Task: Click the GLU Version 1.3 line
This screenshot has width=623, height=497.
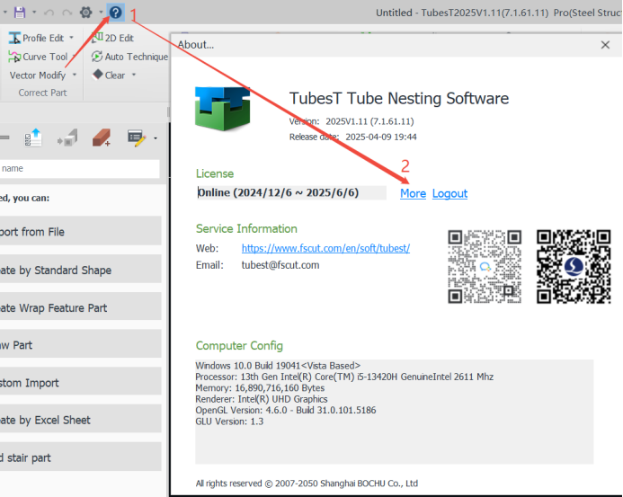Action: click(x=229, y=422)
